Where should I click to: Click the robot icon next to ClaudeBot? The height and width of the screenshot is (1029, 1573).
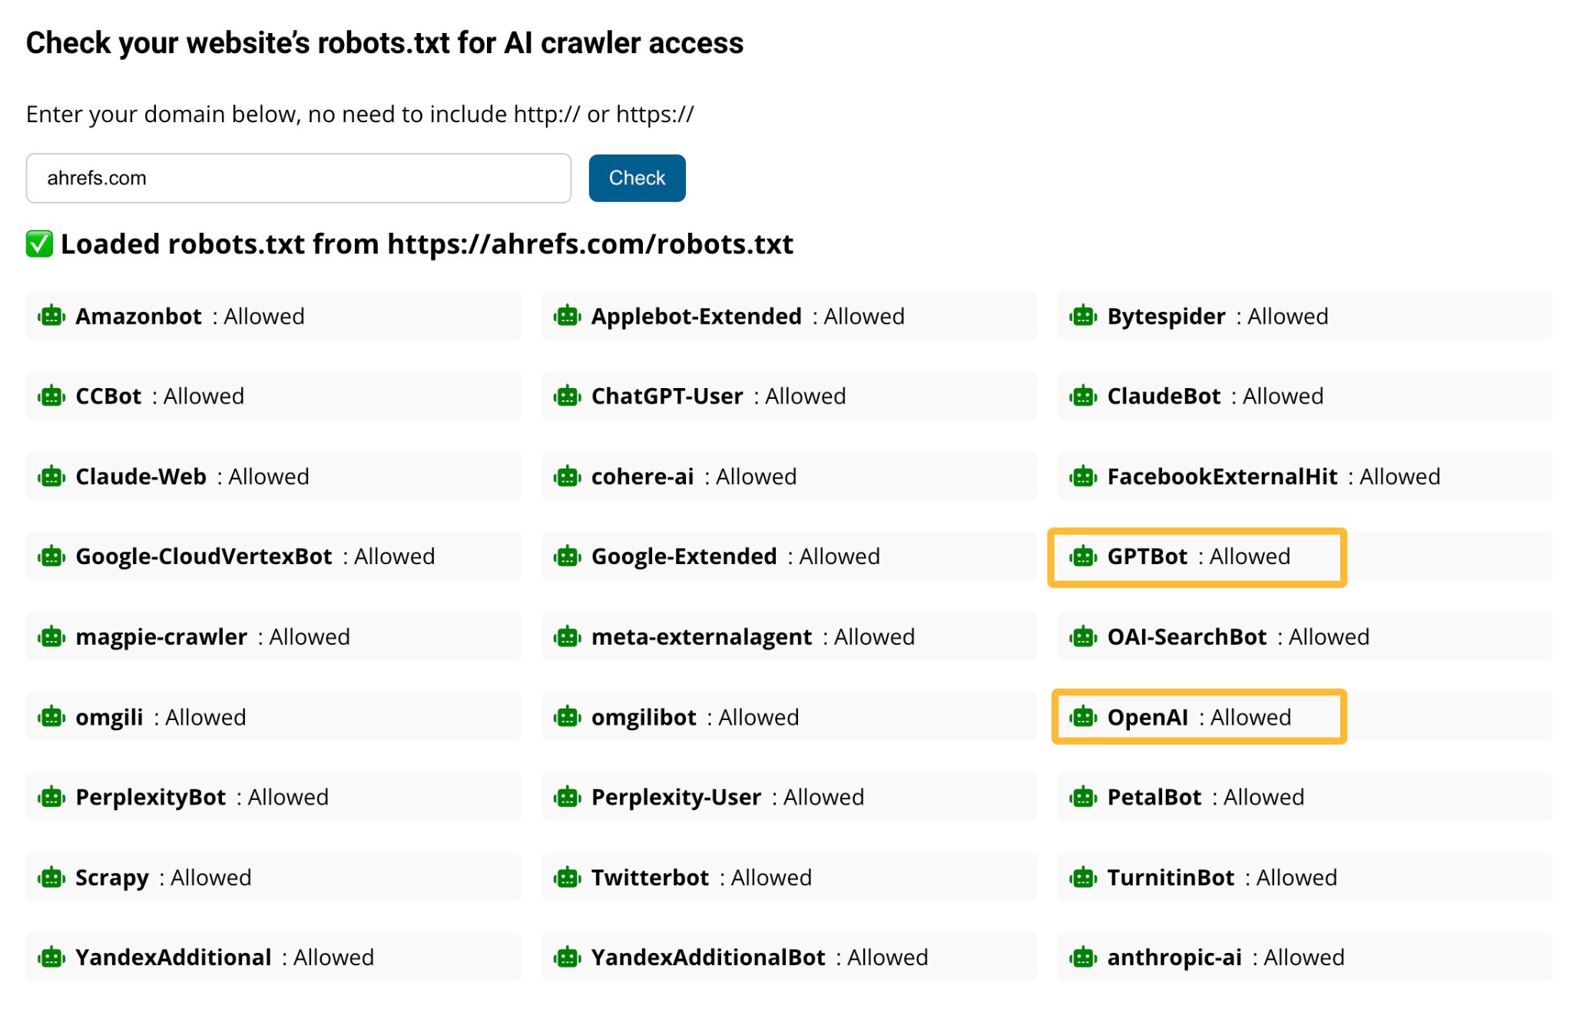pos(1083,396)
